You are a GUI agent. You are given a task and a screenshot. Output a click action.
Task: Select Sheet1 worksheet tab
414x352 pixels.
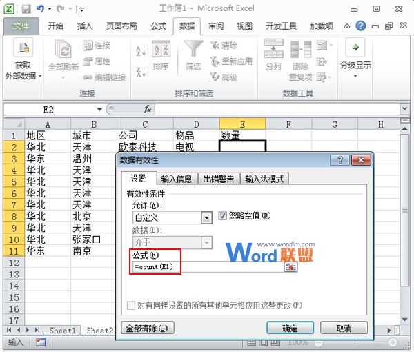coord(62,331)
